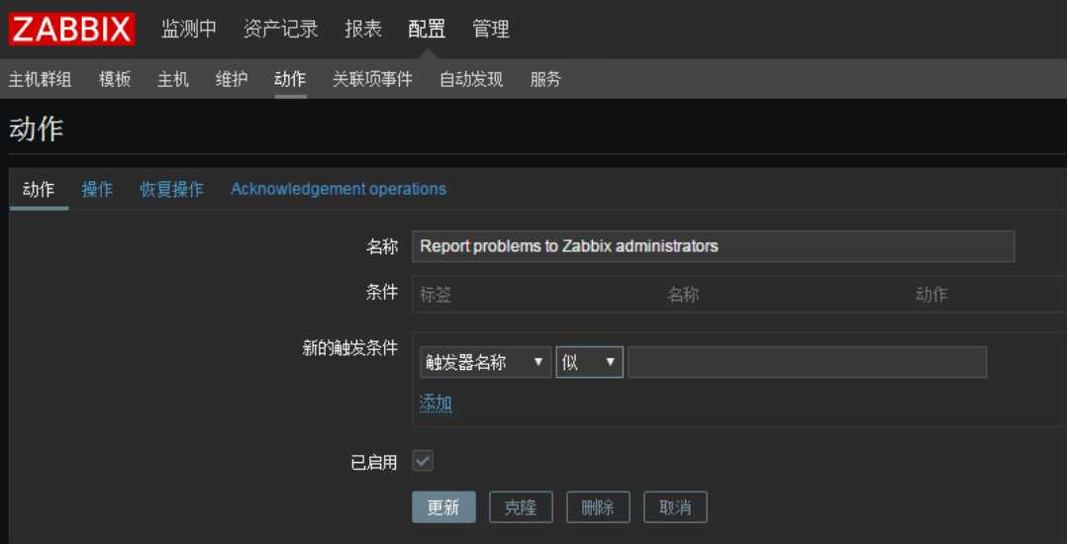Viewport: 1069px width, 544px height.
Task: Click the 新的触发条件 label
Action: [x=349, y=348]
